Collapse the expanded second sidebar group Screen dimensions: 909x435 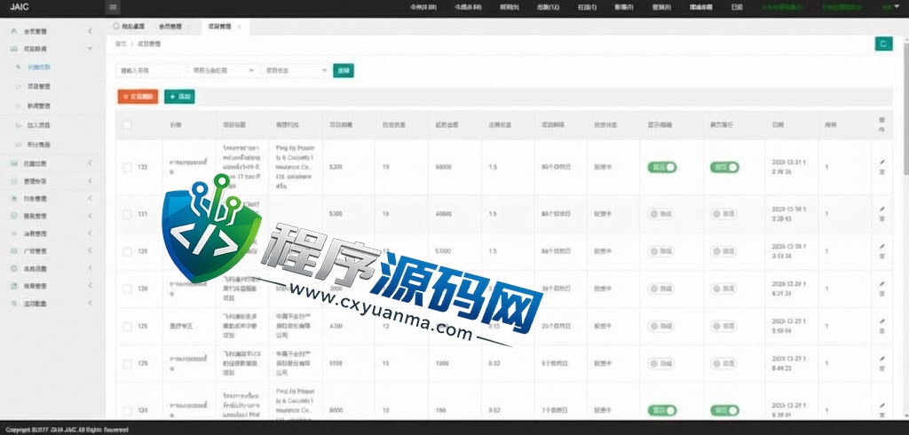90,49
